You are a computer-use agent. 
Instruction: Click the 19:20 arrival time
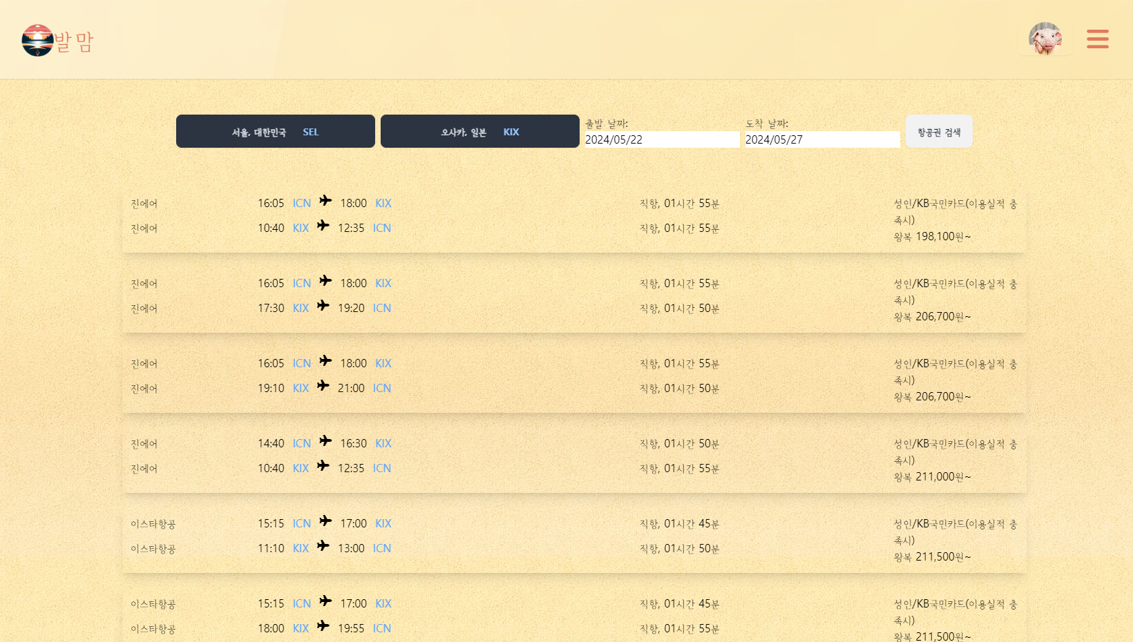click(351, 308)
